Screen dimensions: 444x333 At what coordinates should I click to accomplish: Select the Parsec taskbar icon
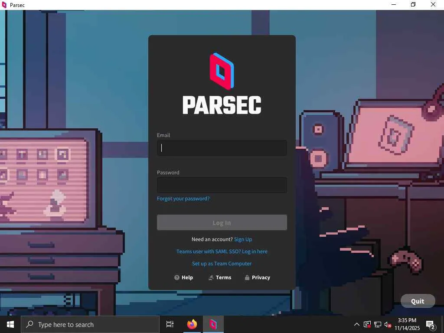point(213,324)
